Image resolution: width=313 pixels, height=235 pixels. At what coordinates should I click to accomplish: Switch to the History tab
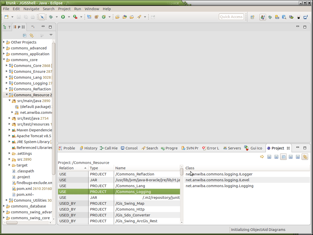(x=88, y=148)
